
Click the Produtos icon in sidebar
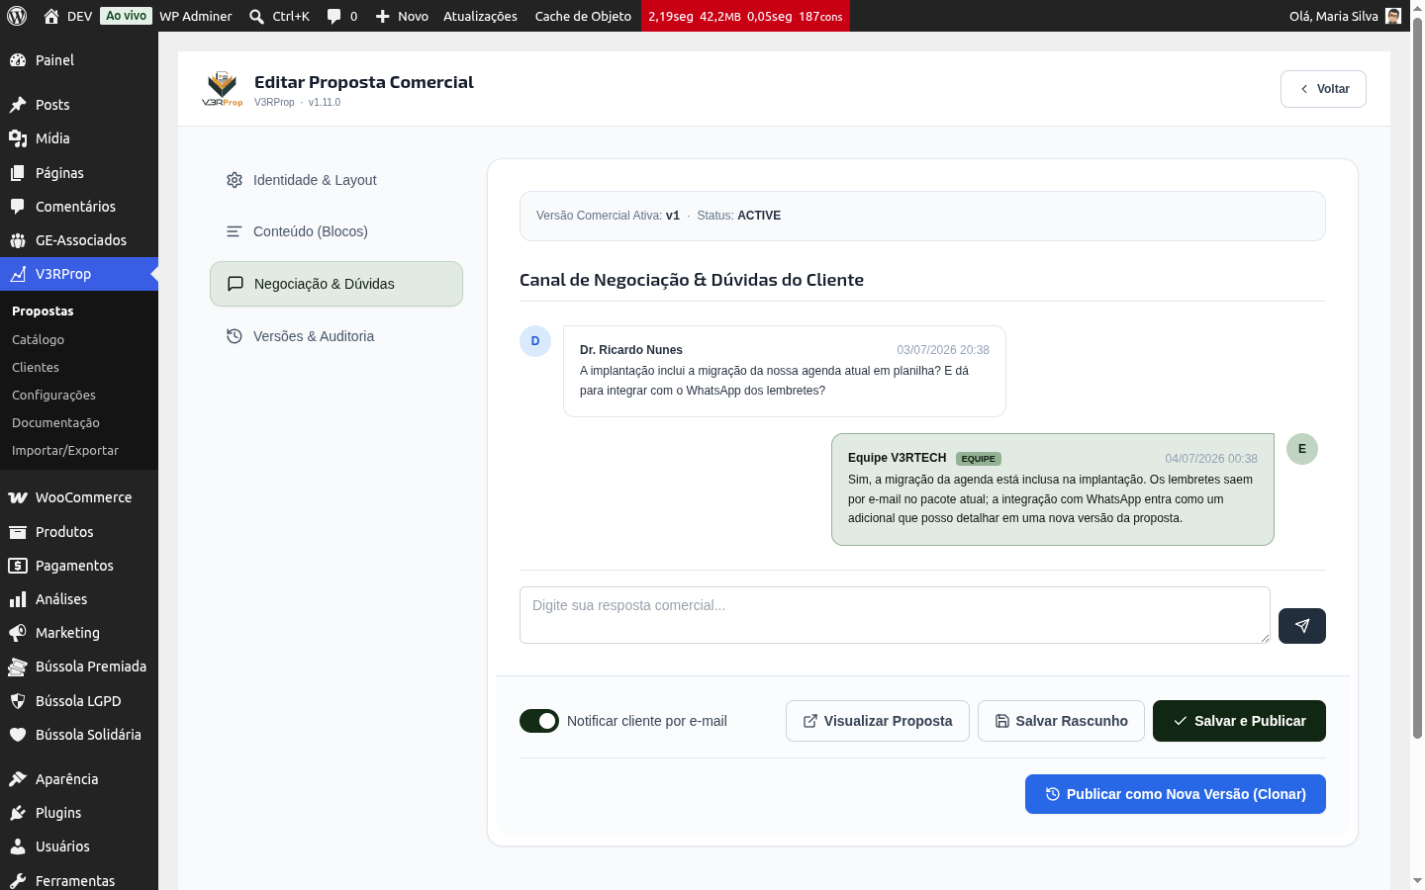18,532
